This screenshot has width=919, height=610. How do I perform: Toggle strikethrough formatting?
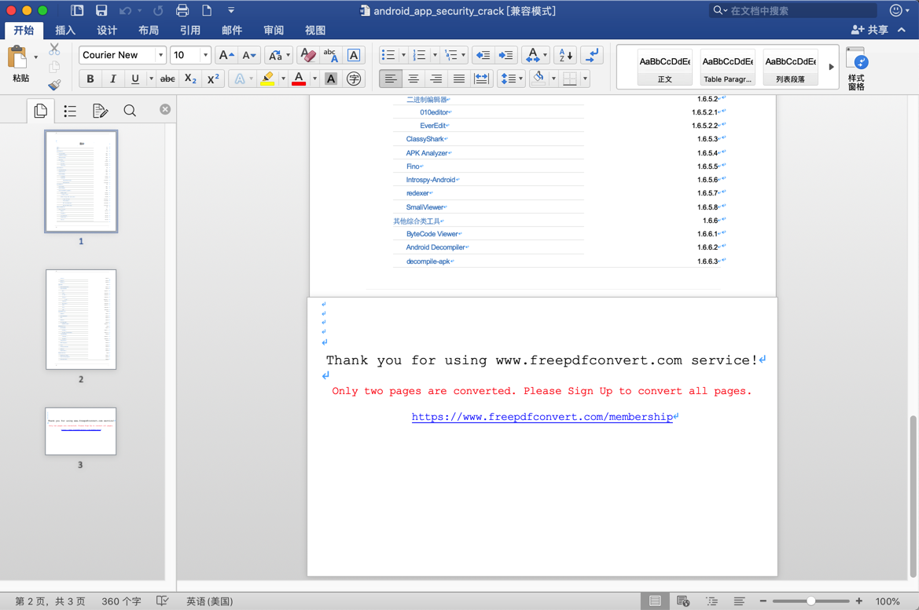167,79
